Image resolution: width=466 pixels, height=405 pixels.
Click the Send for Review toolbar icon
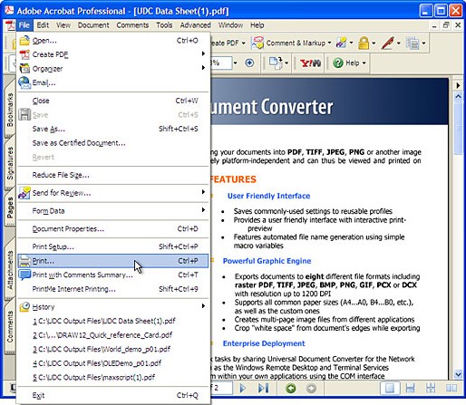coord(342,43)
